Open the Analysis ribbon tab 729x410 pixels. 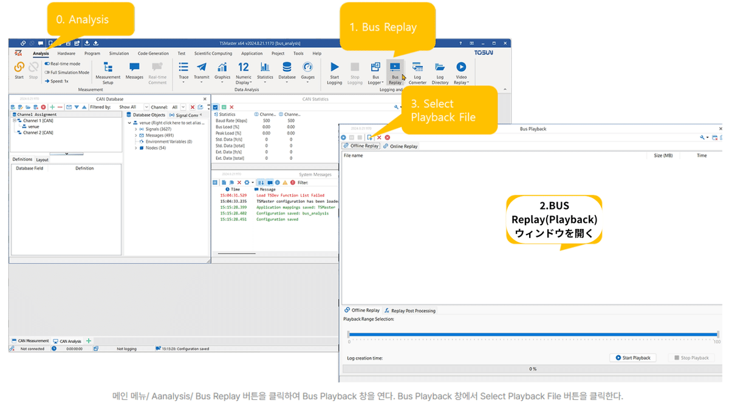click(41, 53)
